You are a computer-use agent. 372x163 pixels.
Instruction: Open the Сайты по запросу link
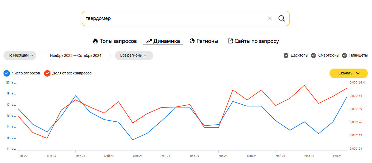(257, 41)
